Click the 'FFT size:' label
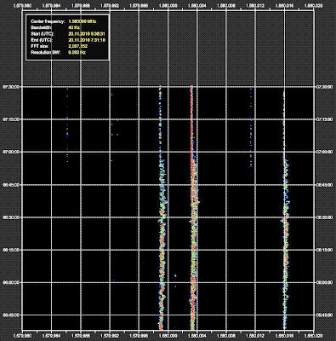336x341 pixels. 40,46
